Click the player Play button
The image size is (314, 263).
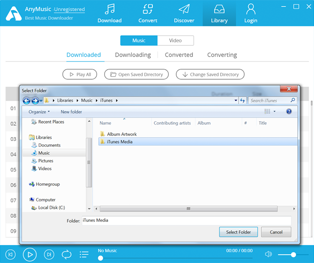pos(30,254)
